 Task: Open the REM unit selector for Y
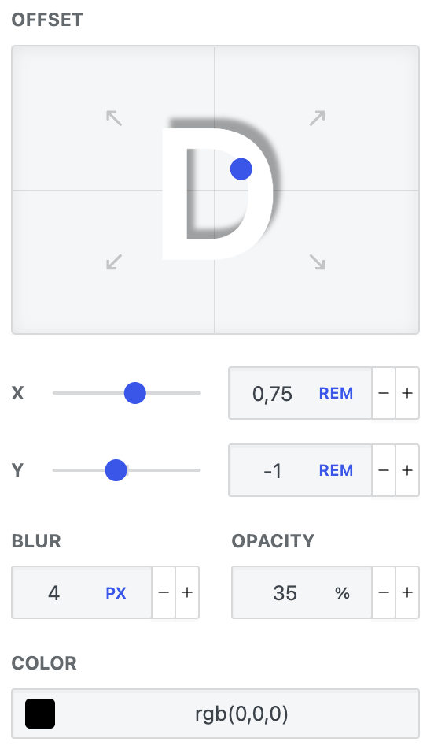tap(337, 470)
